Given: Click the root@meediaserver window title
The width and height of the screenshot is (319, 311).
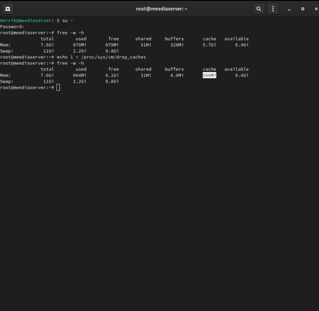Looking at the screenshot, I should [161, 9].
